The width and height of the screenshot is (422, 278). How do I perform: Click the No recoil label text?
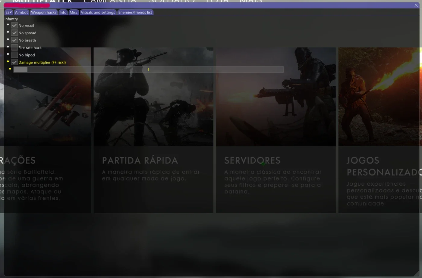click(x=26, y=26)
